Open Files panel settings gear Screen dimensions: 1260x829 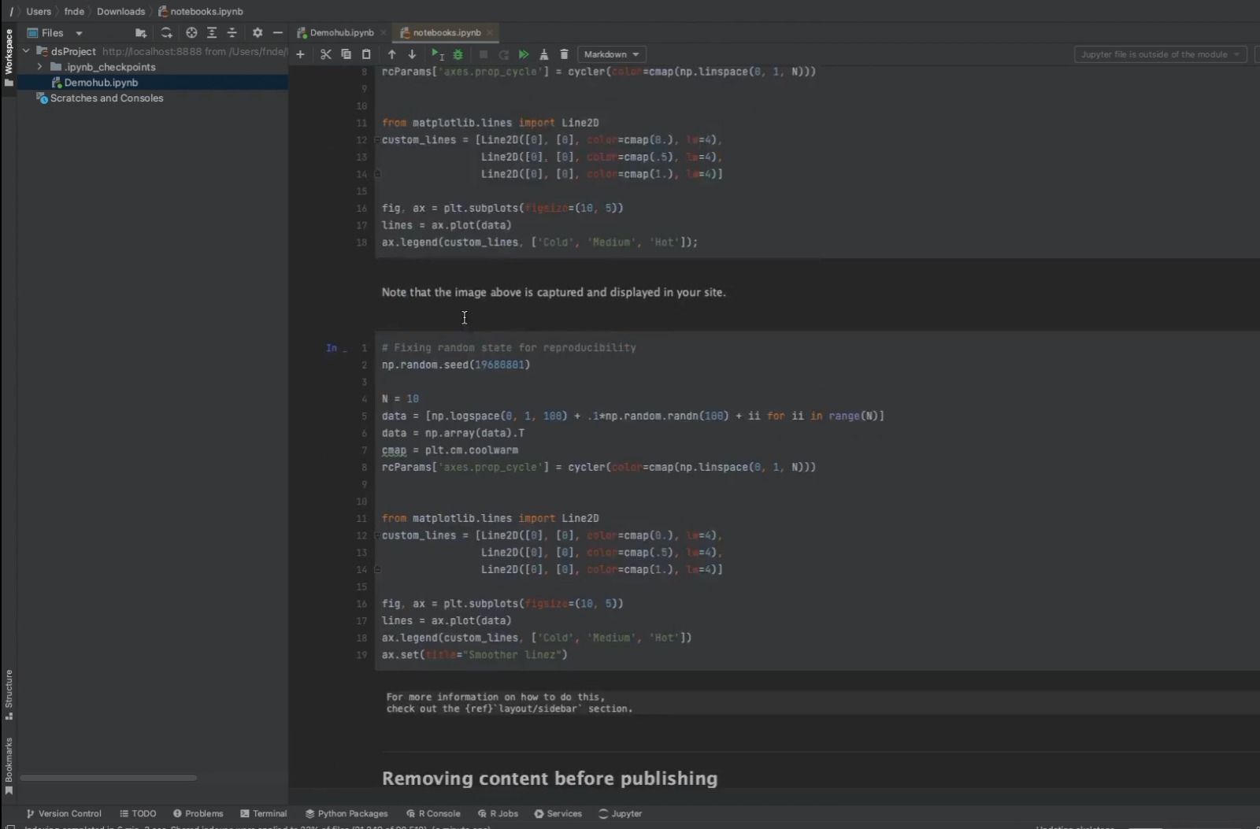coord(258,33)
